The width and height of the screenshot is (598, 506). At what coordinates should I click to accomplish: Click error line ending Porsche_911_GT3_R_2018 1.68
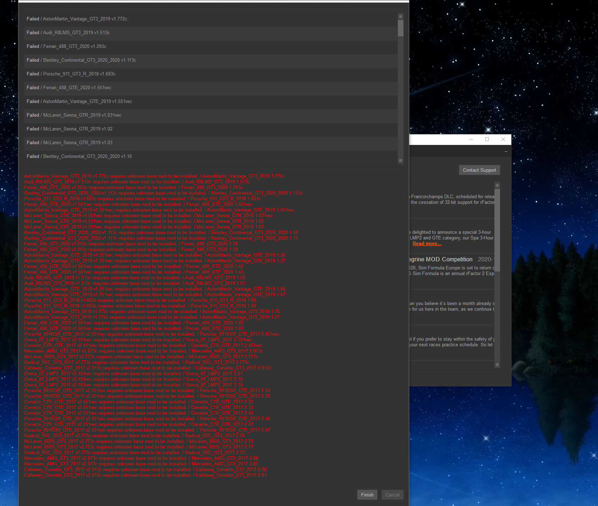click(140, 300)
